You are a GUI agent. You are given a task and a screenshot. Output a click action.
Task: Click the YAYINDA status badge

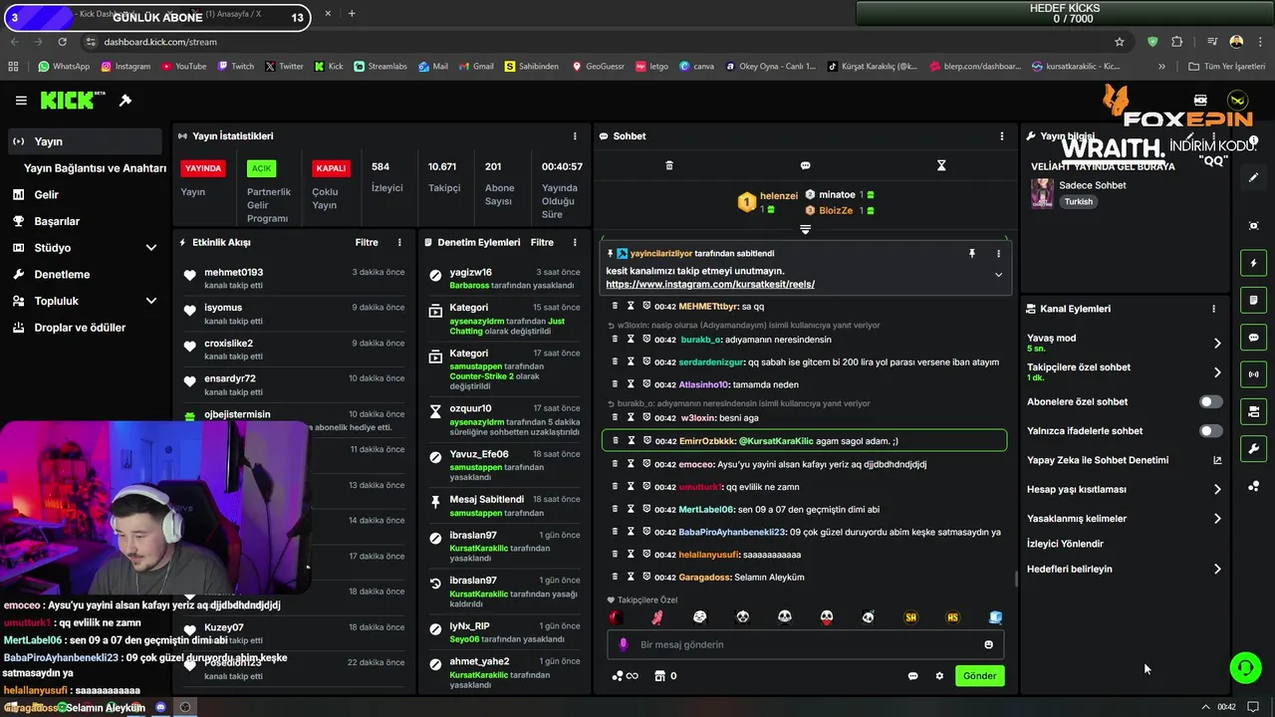pos(203,168)
